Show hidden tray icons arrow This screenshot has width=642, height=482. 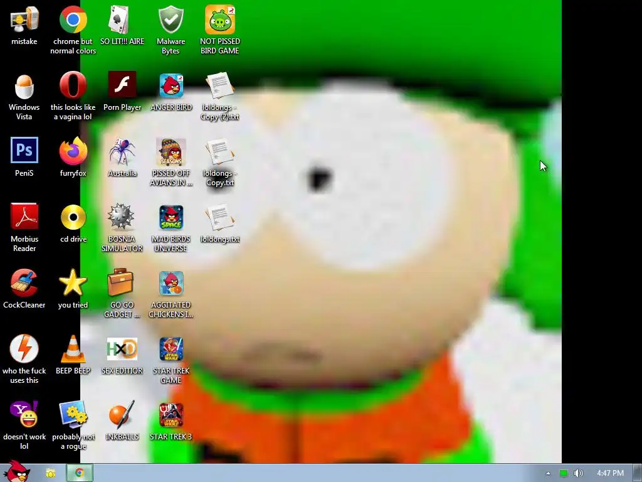pyautogui.click(x=548, y=473)
